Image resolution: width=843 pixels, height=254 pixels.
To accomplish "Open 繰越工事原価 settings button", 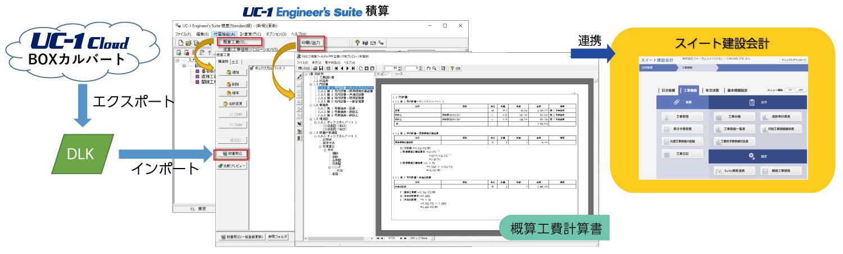I will [781, 170].
